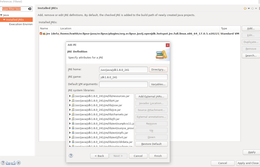260x167 pixels.
Task: Go back using the yellow arrow icon
Action: point(245,8)
